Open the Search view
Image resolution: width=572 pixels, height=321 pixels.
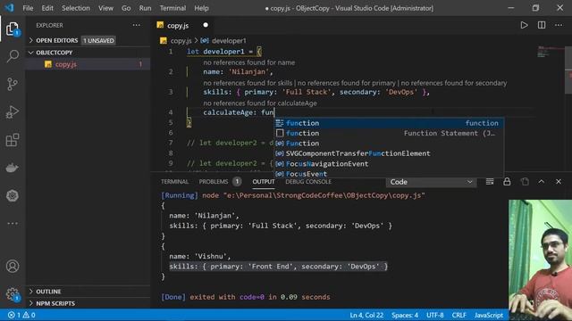coord(13,56)
